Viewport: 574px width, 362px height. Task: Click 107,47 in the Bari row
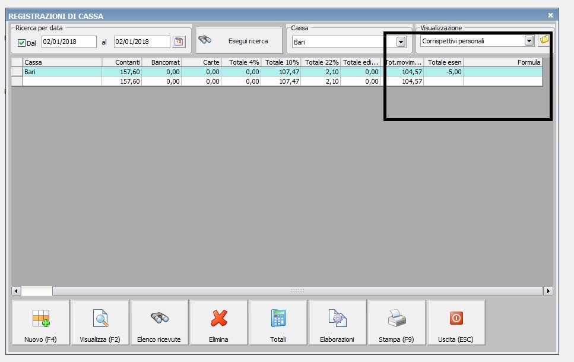pyautogui.click(x=281, y=72)
